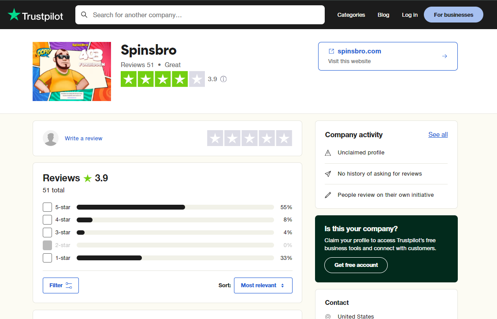Expand search for another company field suggestions
Screen dimensions: 497x319
tap(200, 15)
